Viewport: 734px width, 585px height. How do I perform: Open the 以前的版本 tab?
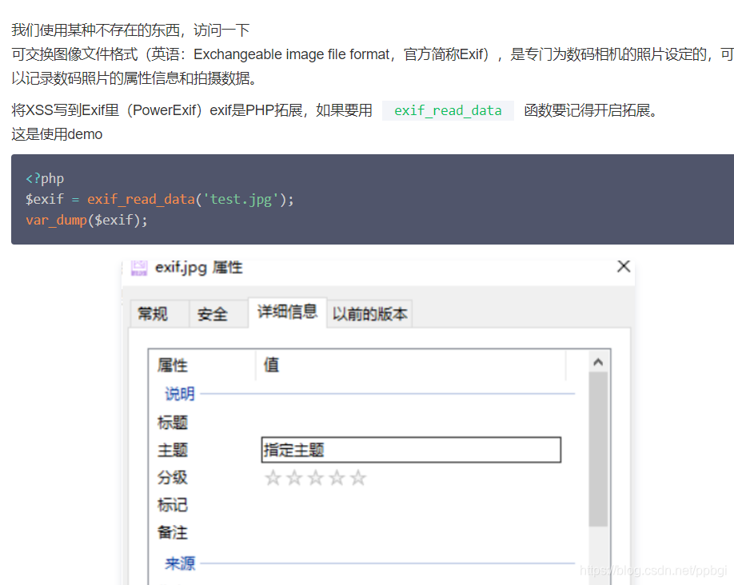(x=369, y=313)
